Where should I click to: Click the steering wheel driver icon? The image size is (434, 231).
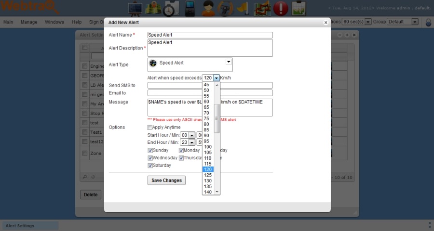click(x=225, y=8)
